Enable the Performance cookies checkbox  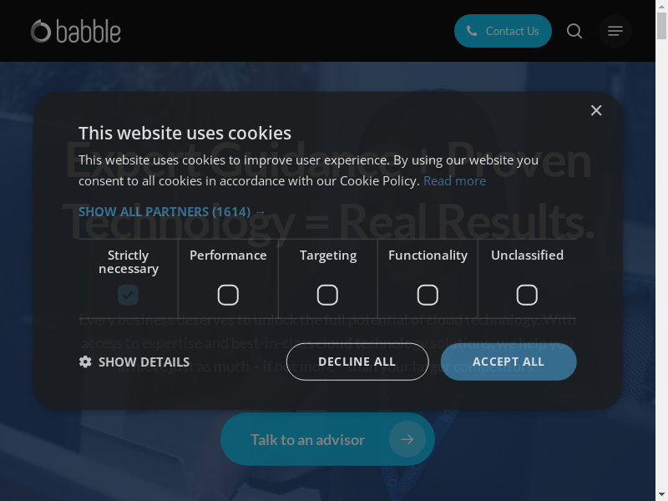coord(228,295)
